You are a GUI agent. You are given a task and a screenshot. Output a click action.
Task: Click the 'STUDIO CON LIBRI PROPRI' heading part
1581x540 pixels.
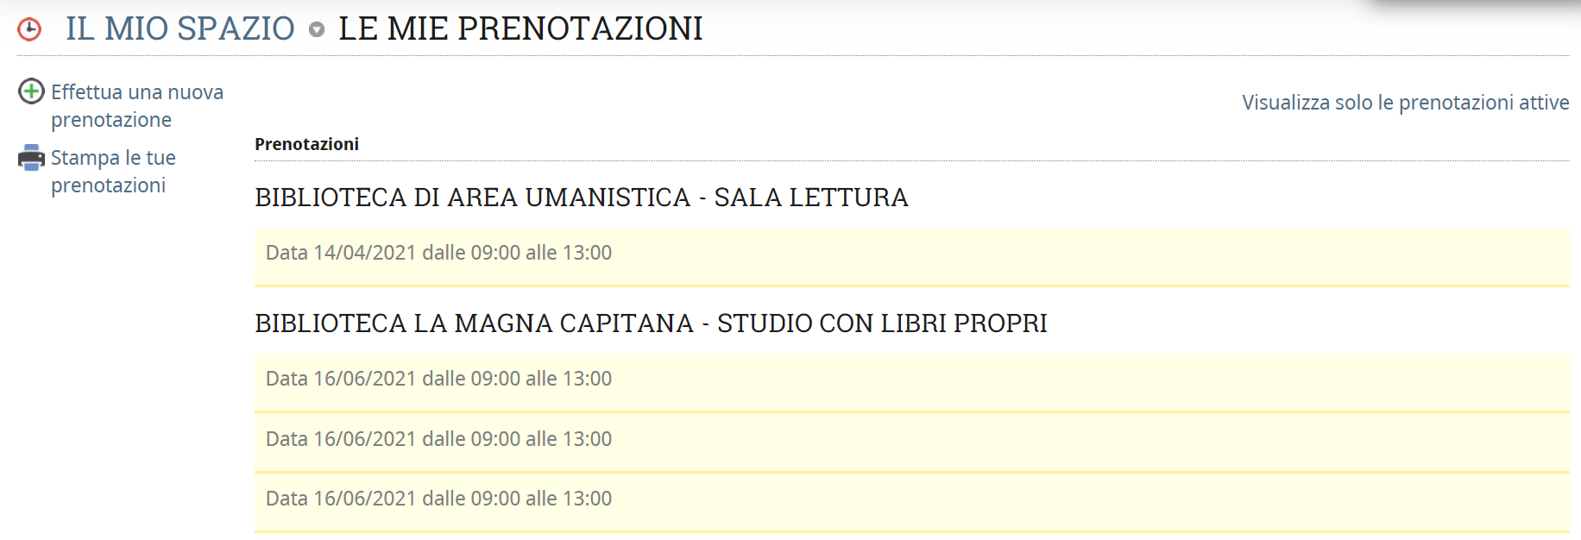881,323
